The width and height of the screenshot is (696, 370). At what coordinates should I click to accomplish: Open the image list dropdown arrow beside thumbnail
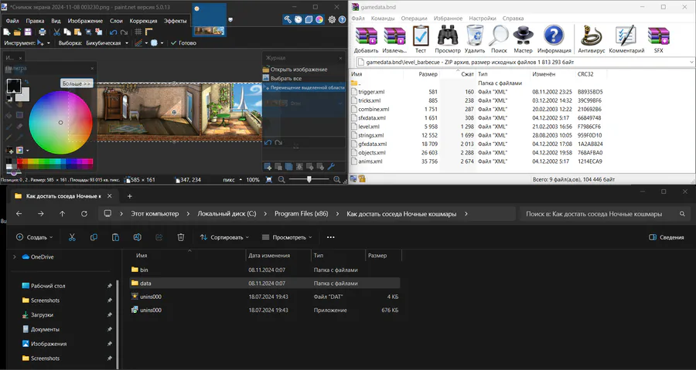pos(230,20)
